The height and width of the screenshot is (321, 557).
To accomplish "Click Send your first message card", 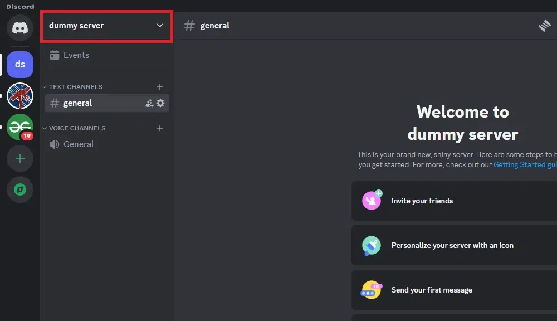I will point(455,290).
